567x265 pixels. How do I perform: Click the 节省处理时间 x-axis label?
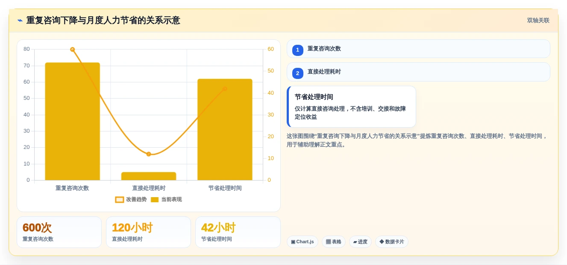point(225,188)
